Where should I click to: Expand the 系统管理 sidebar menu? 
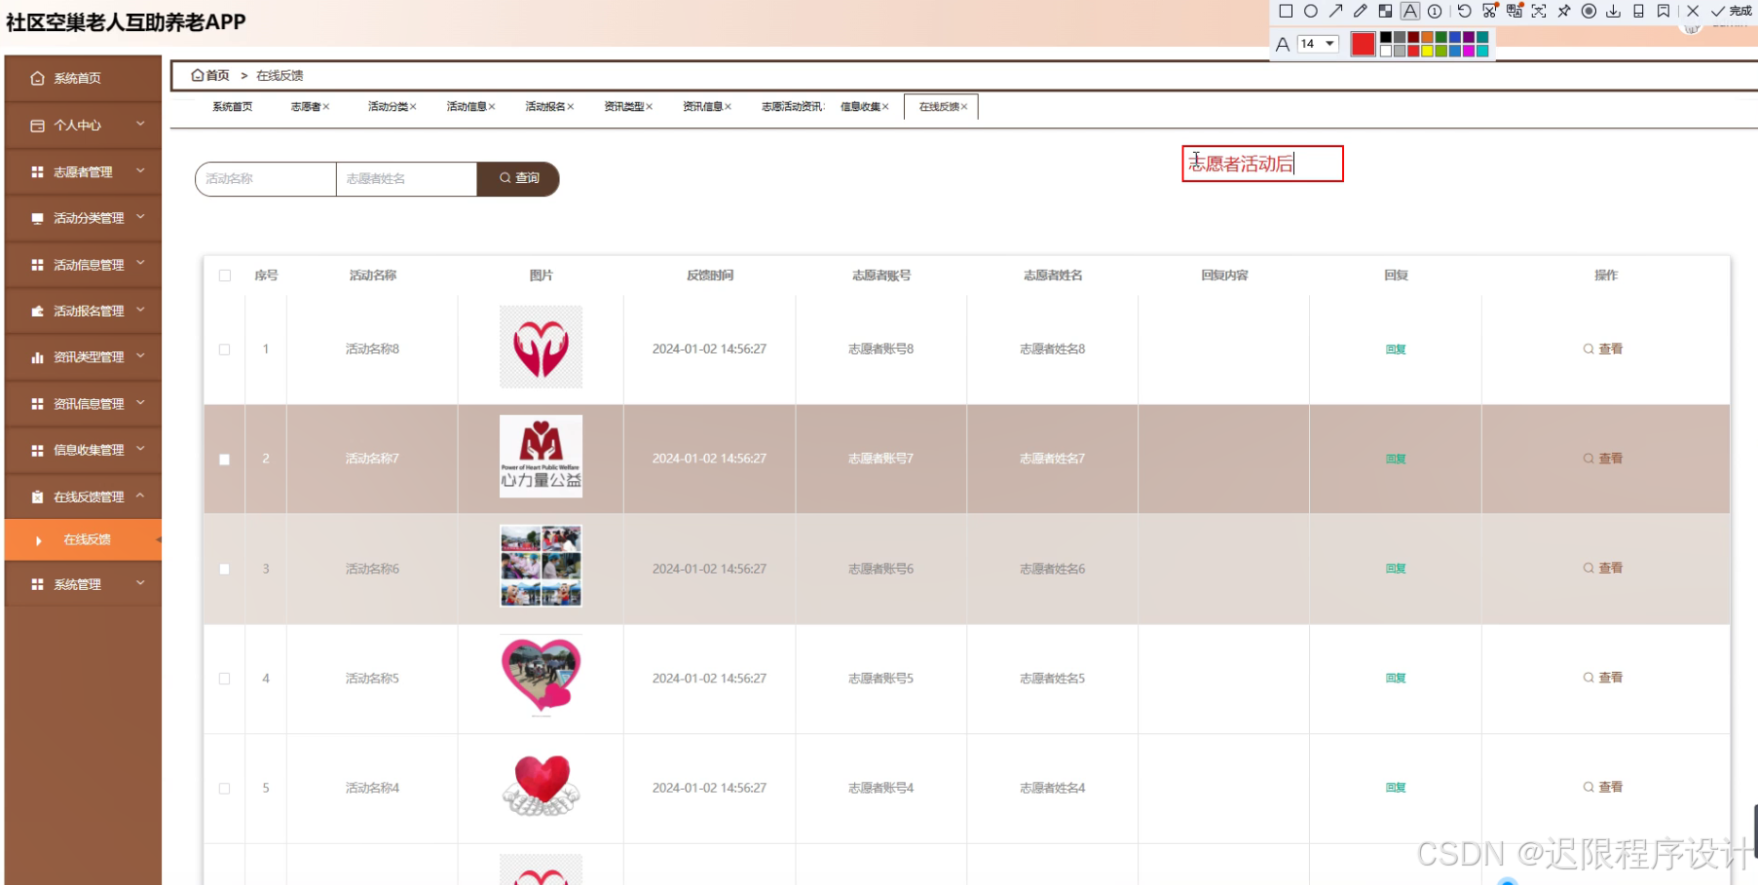click(83, 584)
